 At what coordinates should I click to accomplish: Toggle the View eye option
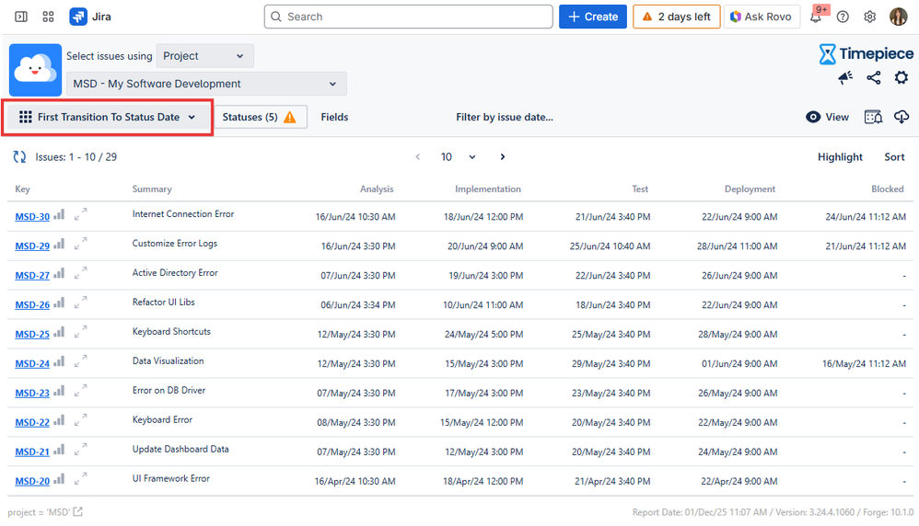tap(827, 117)
